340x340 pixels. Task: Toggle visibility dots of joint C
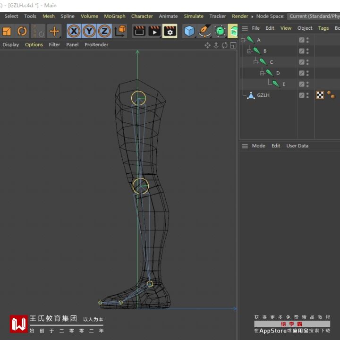click(307, 62)
